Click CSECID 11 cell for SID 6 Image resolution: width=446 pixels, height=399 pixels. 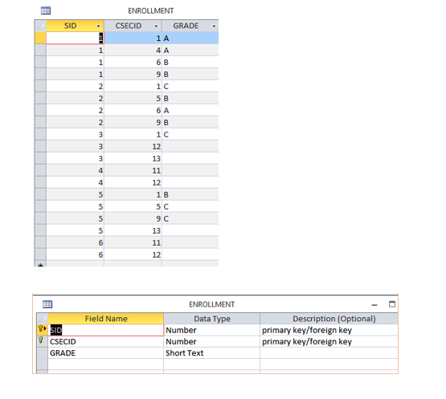click(133, 242)
